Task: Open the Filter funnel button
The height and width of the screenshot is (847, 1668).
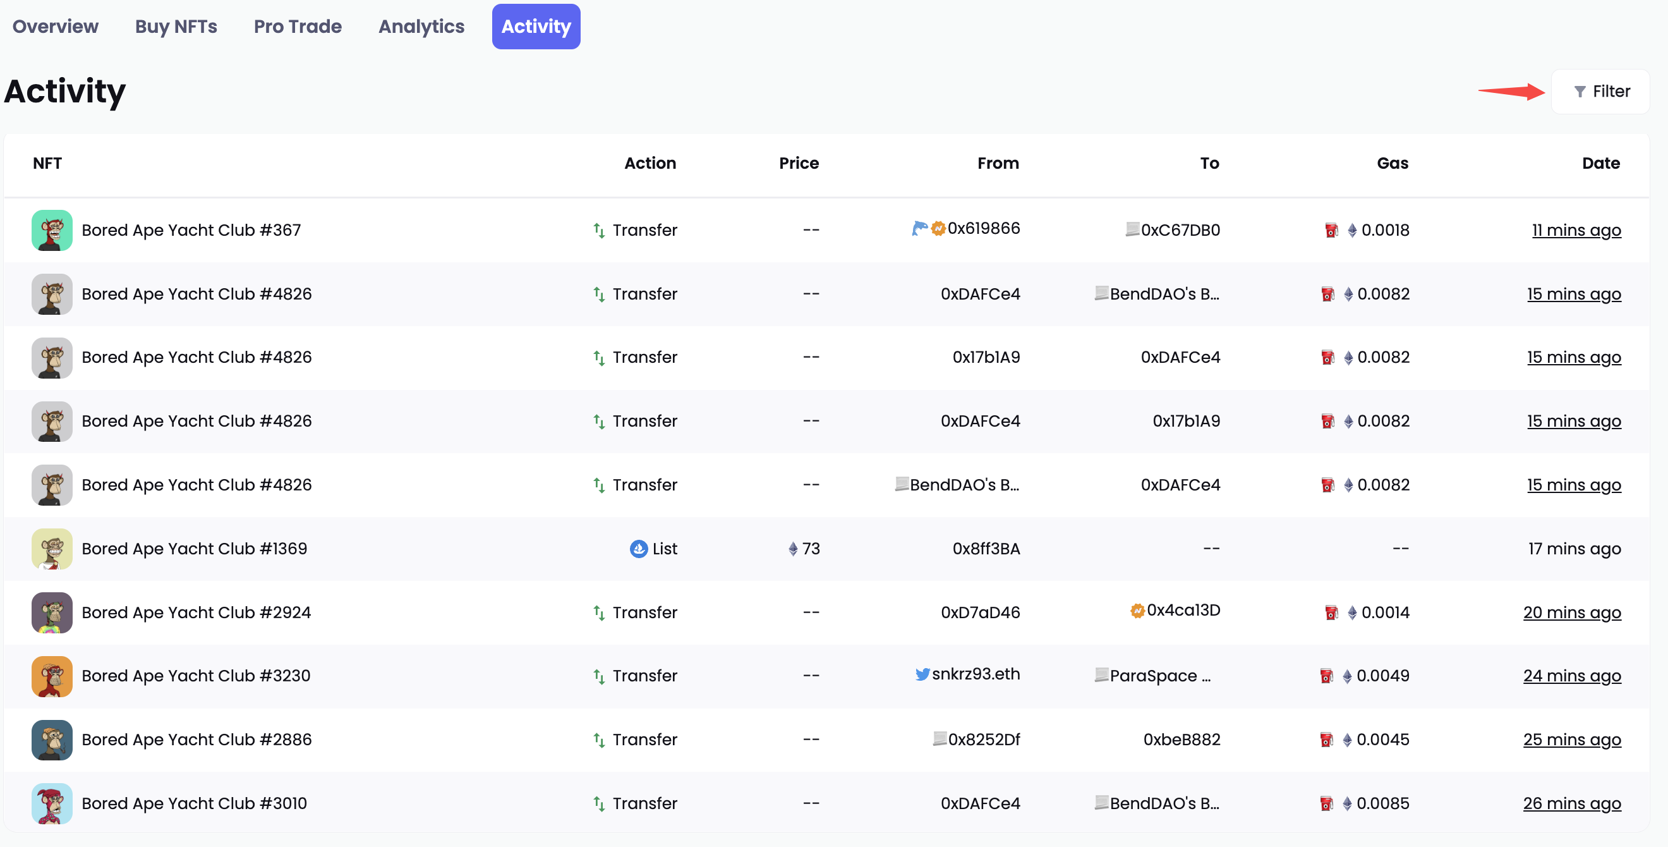Action: click(1600, 91)
